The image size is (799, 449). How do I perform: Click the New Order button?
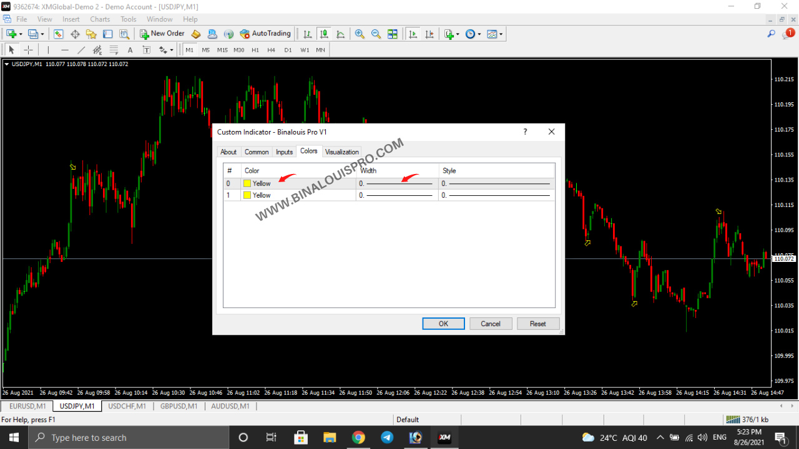pos(162,34)
